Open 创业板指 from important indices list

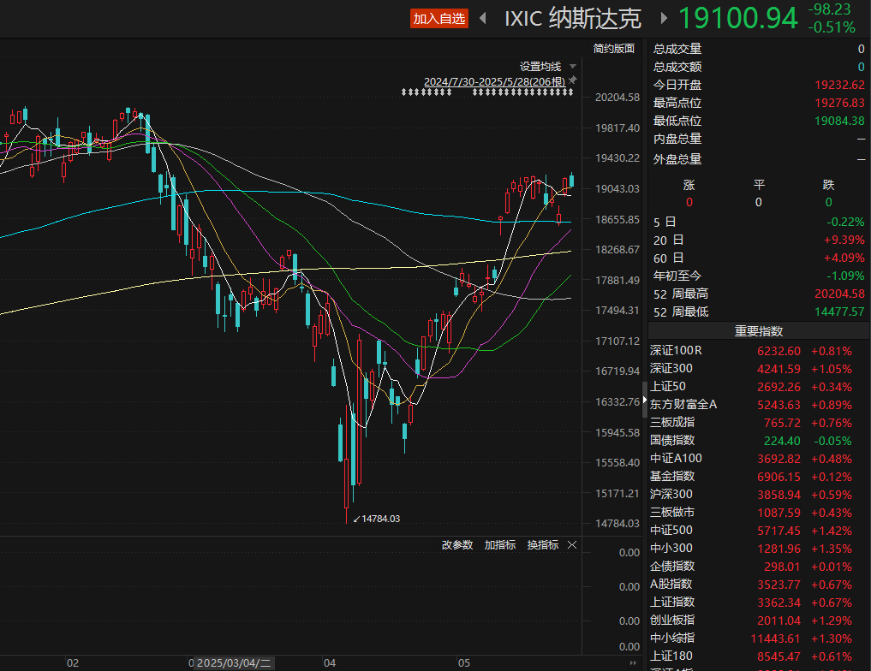[672, 620]
